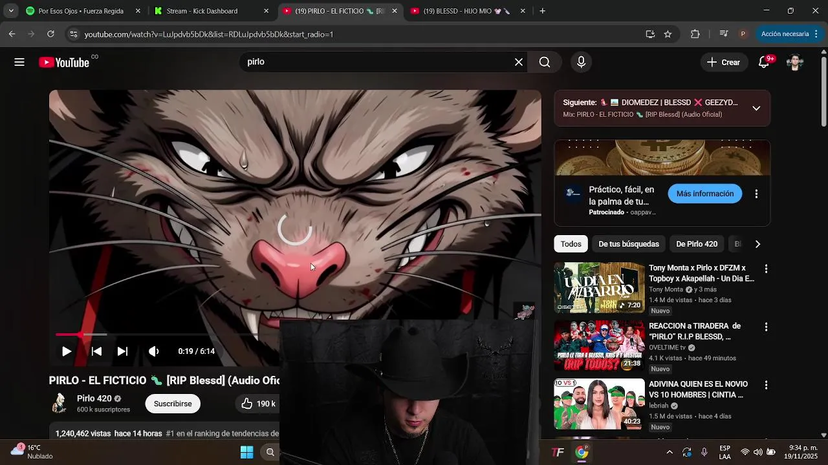Expand the Siguiente mix playlist chevron

pos(756,108)
